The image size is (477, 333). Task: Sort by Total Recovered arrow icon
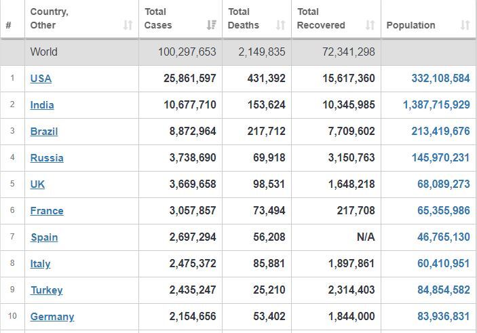pyautogui.click(x=370, y=25)
